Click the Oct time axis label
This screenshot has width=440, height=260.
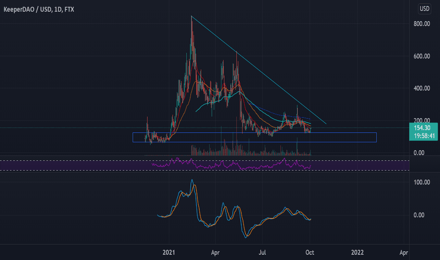point(310,252)
